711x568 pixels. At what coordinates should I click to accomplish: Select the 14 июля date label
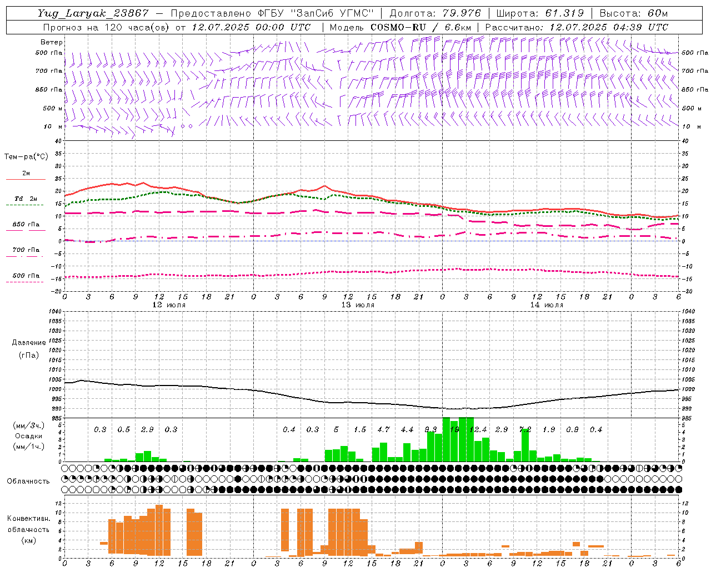pyautogui.click(x=547, y=305)
